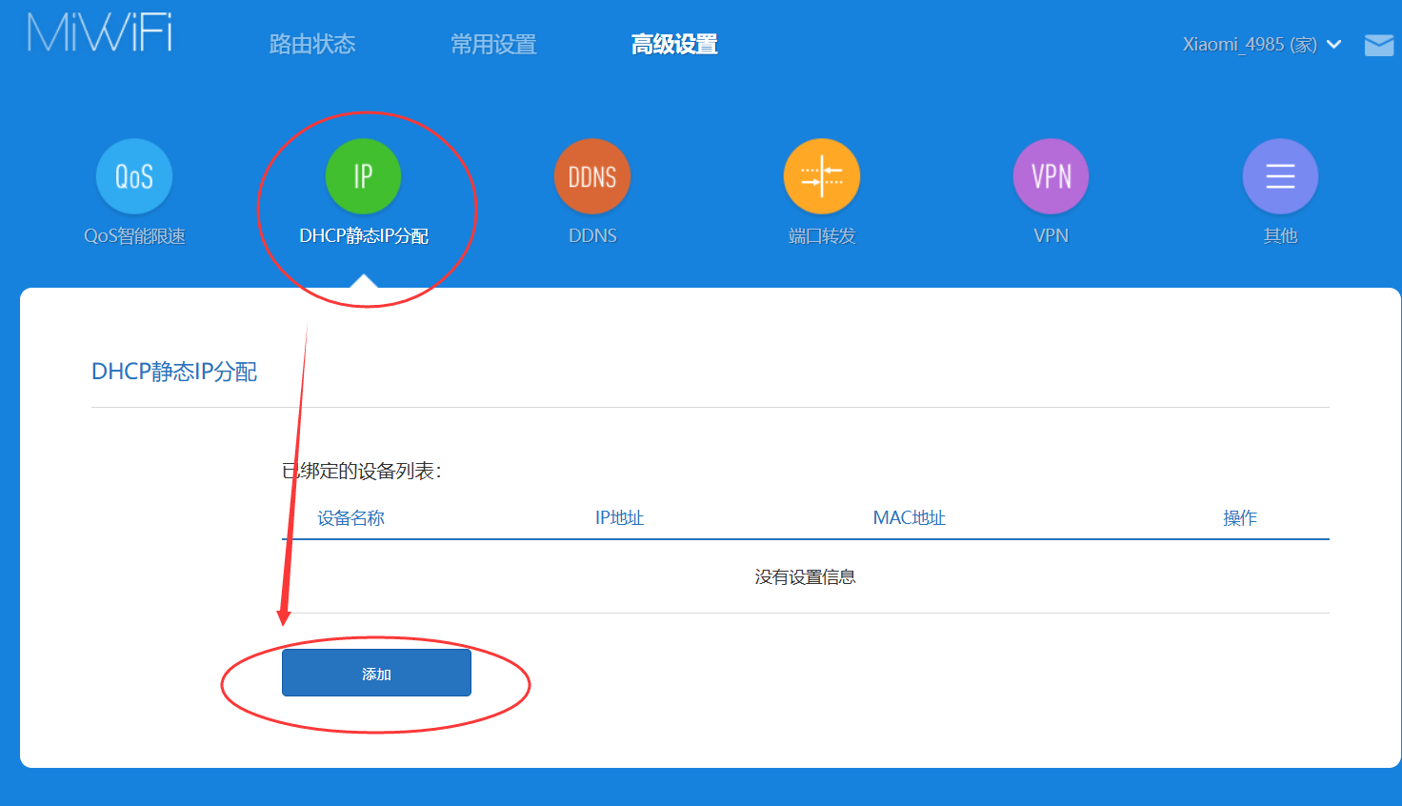Screen dimensions: 1402x806
Task: Click the 操作 column header
Action: (x=1238, y=517)
